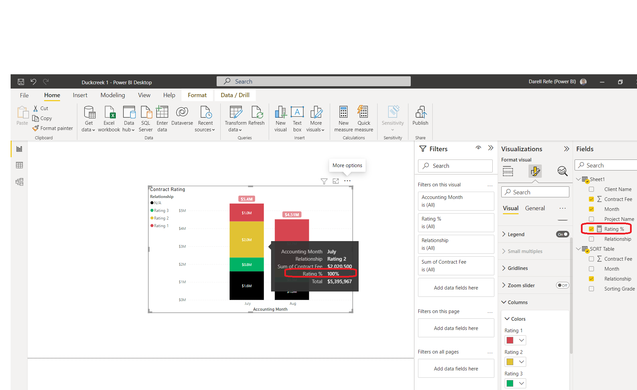Select the Format visual paintbrush icon

coord(535,171)
